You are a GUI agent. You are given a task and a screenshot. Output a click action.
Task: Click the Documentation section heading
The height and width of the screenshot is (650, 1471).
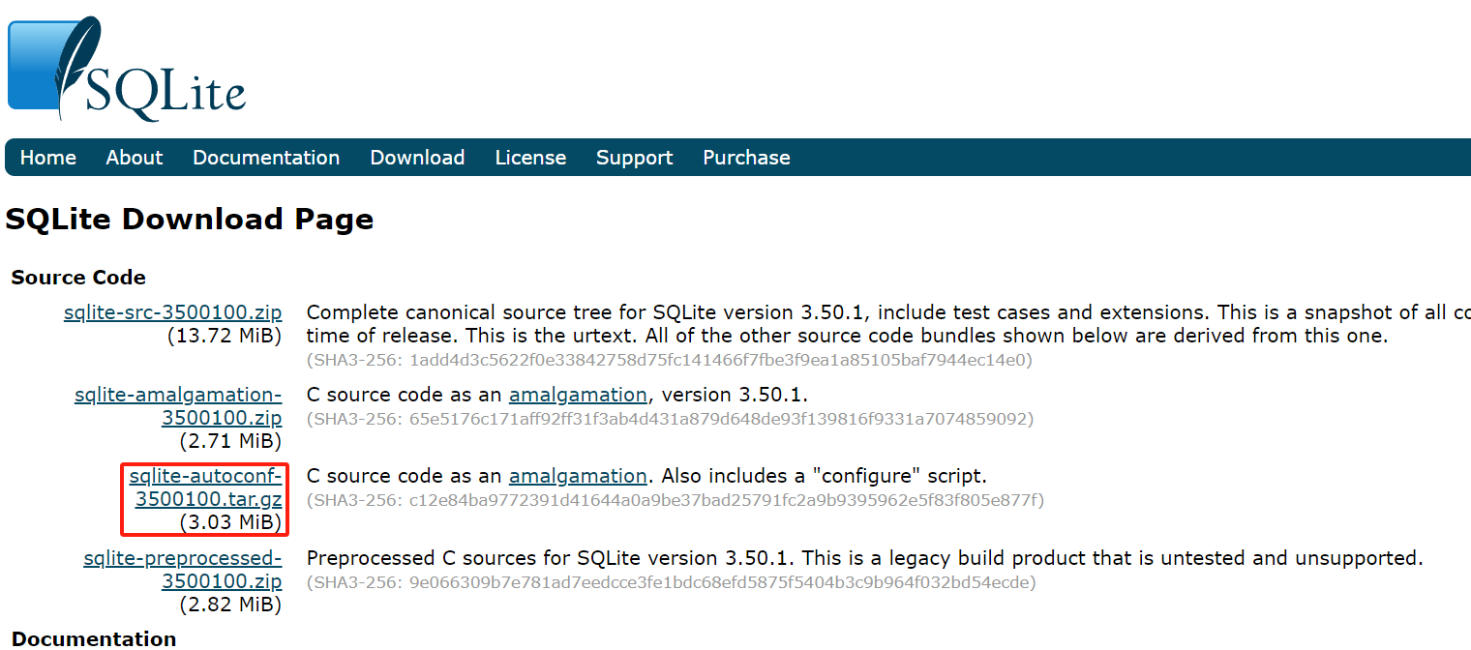tap(93, 638)
